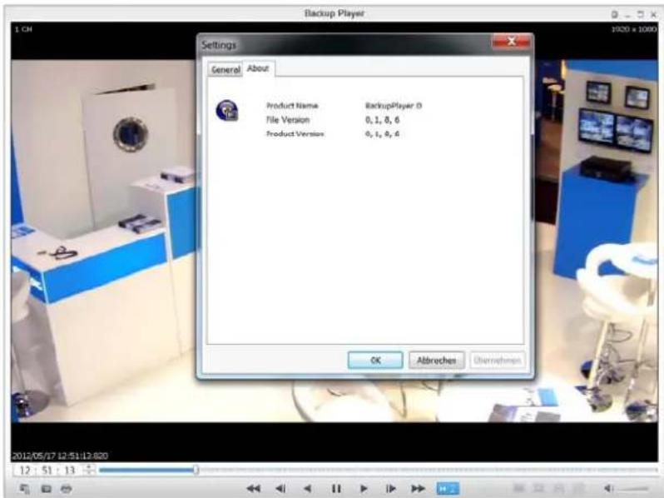The height and width of the screenshot is (498, 664).
Task: Click the timeline slider thumb
Action: (x=196, y=470)
